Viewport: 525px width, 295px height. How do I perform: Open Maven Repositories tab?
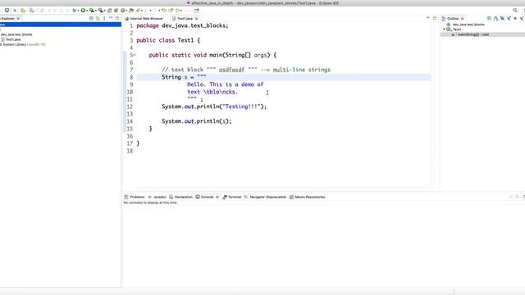(307, 197)
